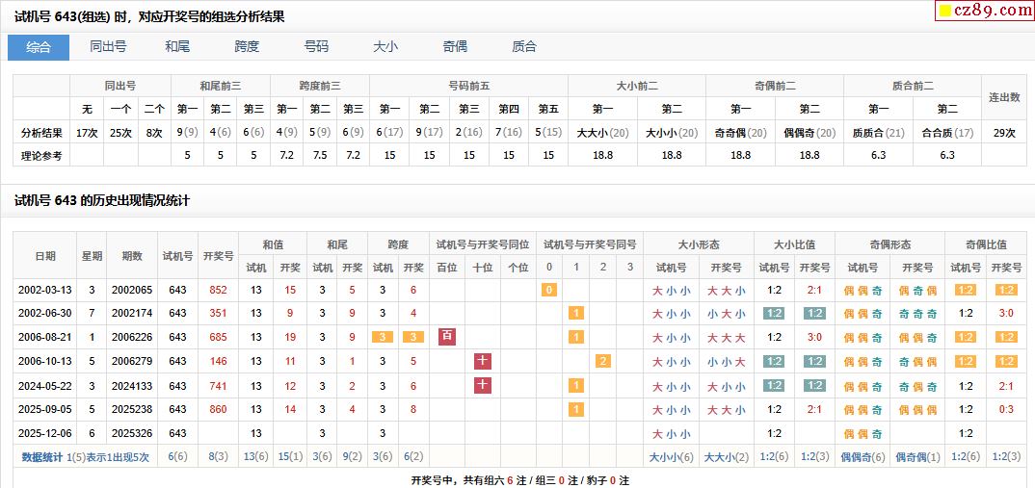
Task: Click the orange 1 badge in 2002-06-30 row
Action: (576, 313)
